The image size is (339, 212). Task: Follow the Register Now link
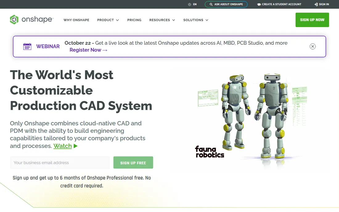(88, 50)
